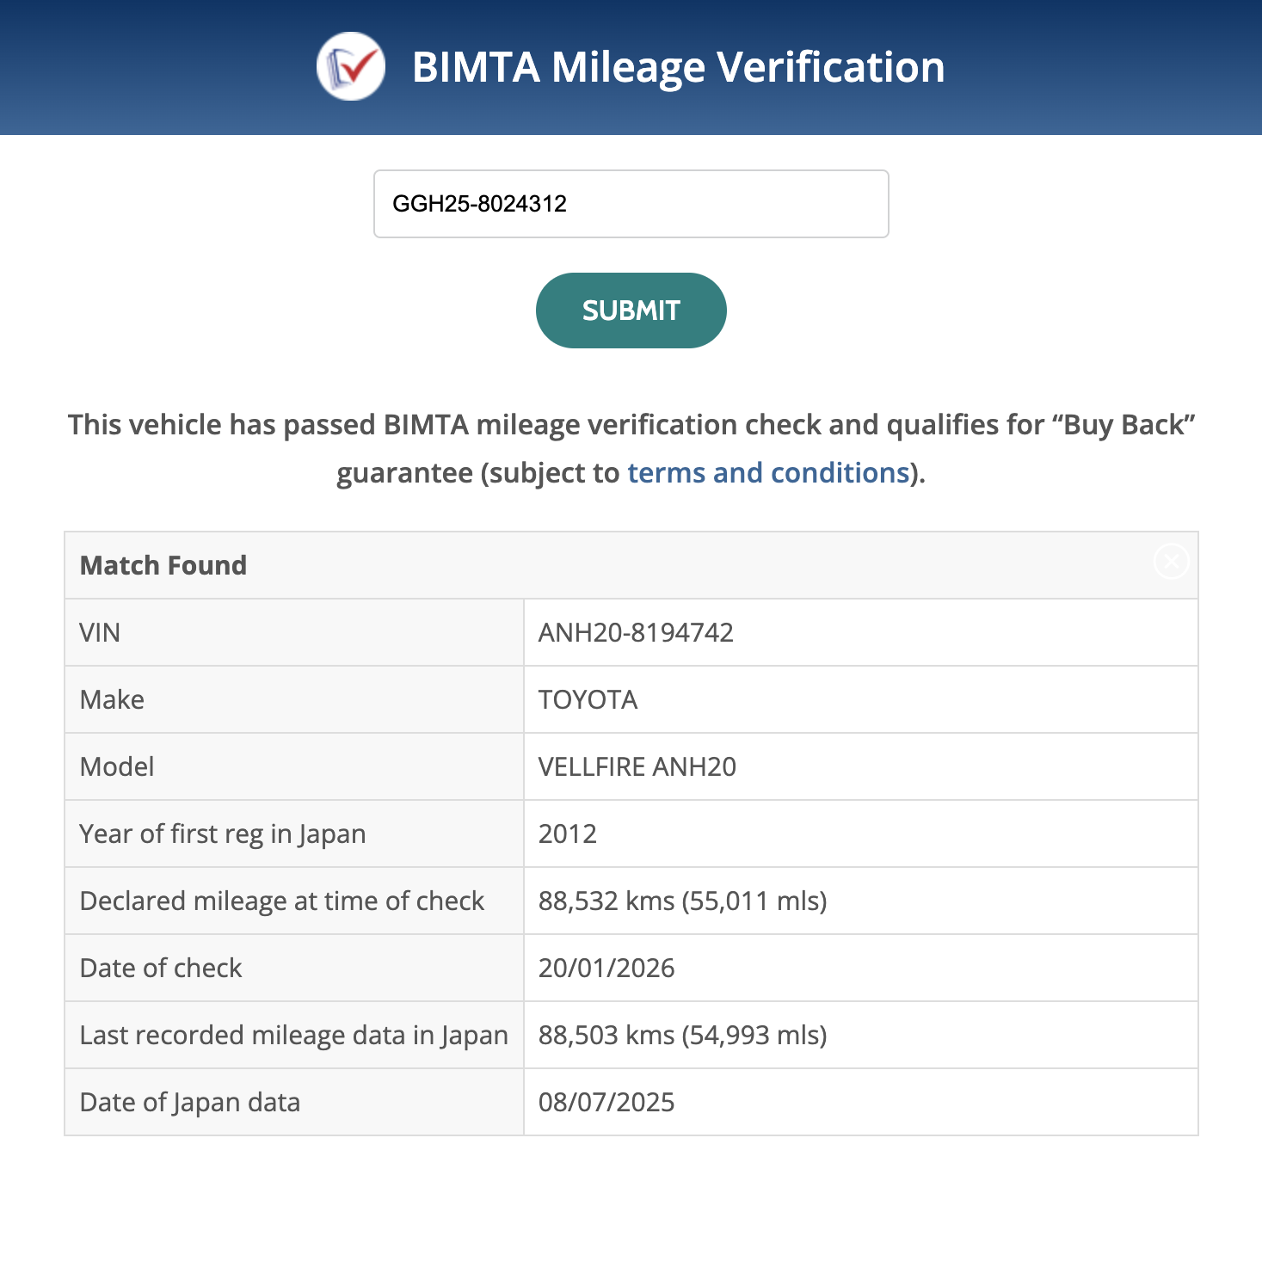Image resolution: width=1262 pixels, height=1267 pixels.
Task: Select the 2012 first registration year
Action: point(567,834)
